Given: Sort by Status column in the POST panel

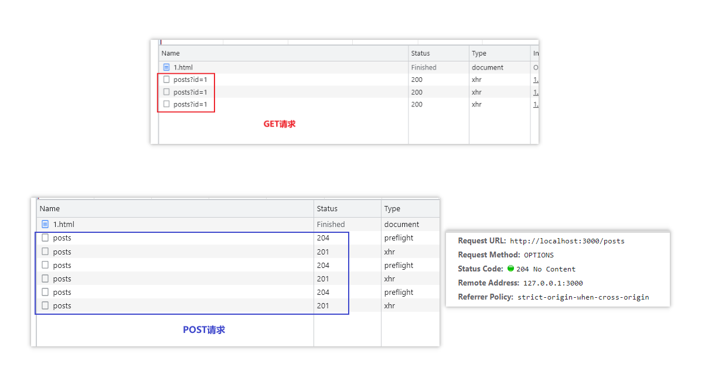Looking at the screenshot, I should (348, 209).
